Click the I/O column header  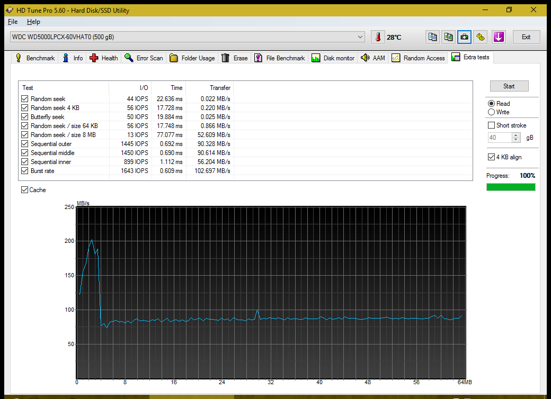tap(130, 88)
